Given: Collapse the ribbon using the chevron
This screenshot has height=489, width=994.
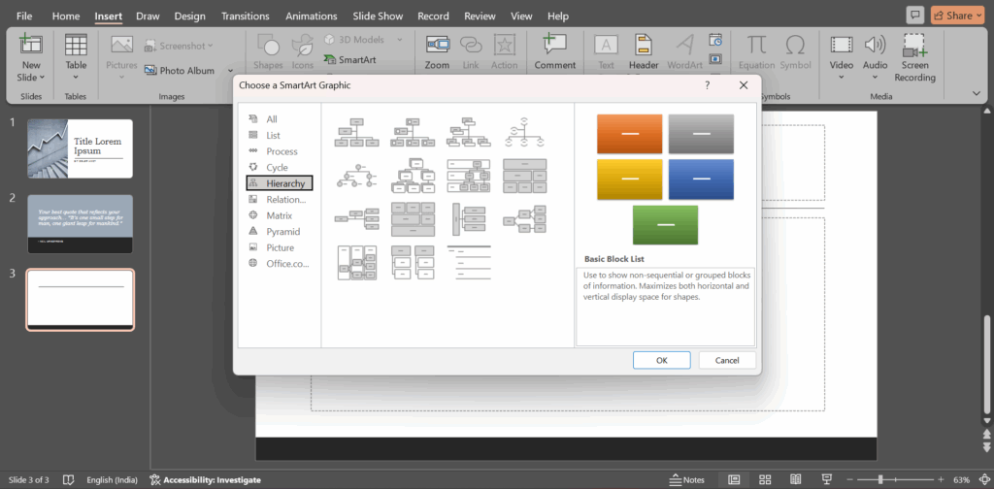Looking at the screenshot, I should 977,93.
